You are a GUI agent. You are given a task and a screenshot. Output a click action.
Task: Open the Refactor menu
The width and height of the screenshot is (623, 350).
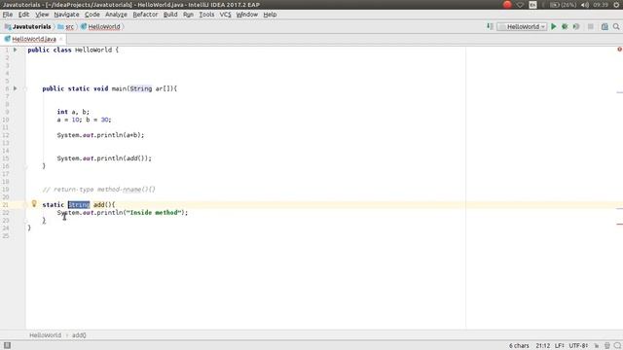[x=145, y=15]
